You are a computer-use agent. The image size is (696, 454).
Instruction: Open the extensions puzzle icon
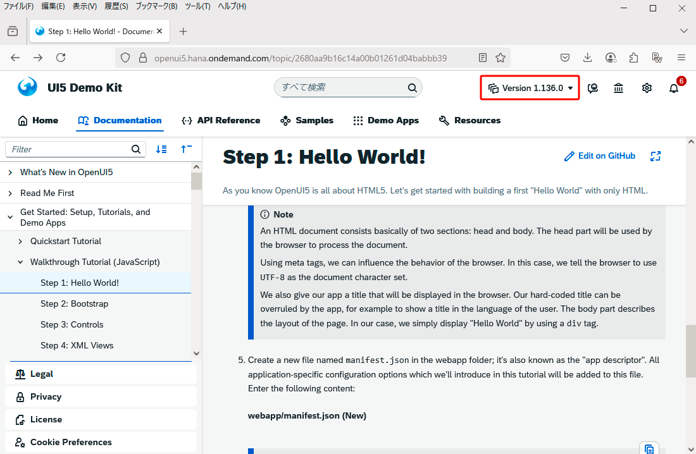click(634, 58)
